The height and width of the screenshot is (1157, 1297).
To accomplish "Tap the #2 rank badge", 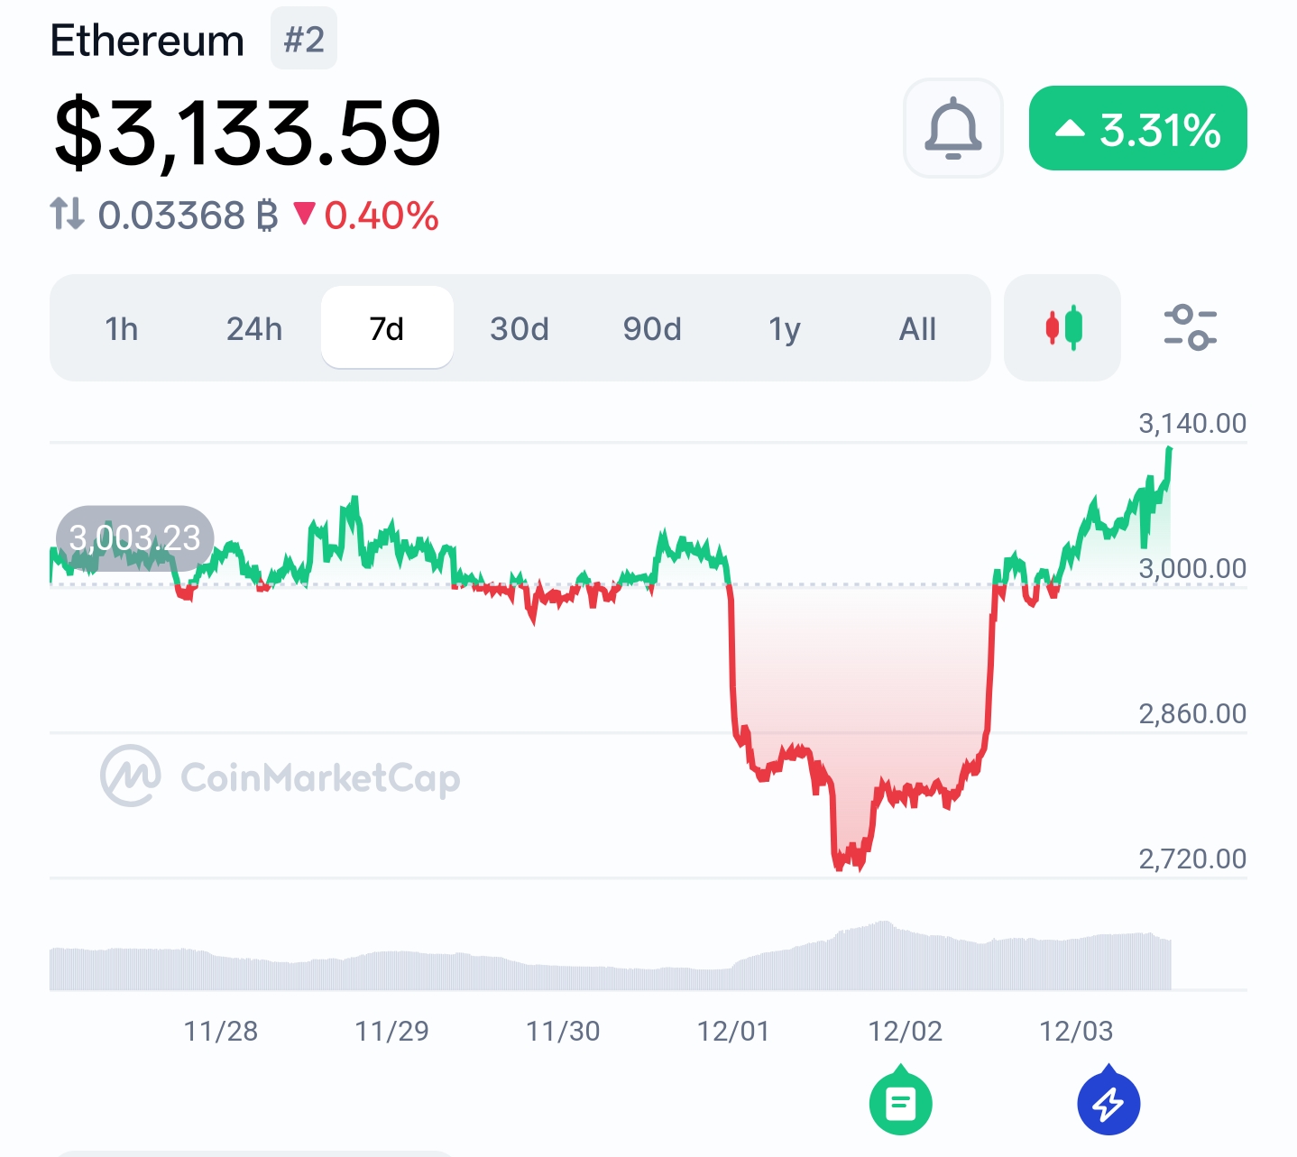I will click(304, 40).
